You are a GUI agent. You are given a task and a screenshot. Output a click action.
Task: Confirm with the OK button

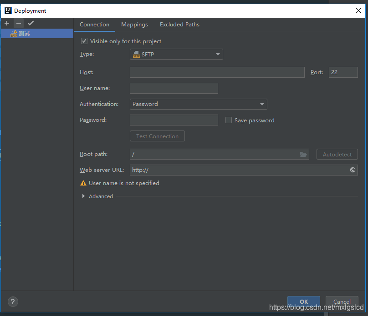click(304, 301)
